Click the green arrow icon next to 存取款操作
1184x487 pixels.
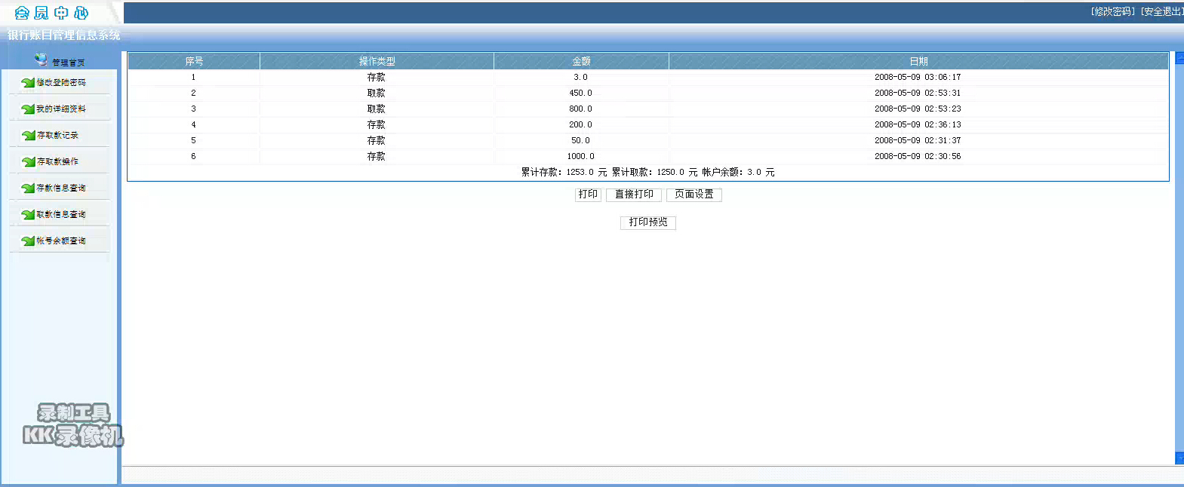coord(29,162)
